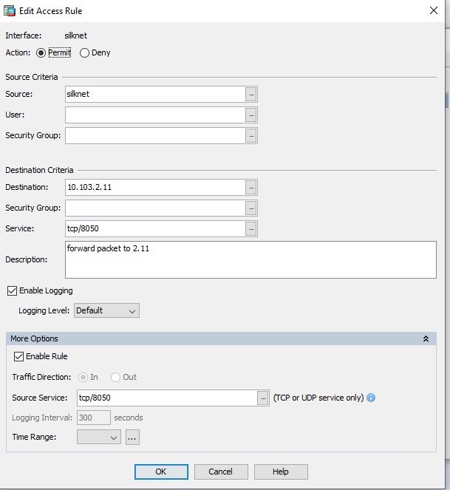Viewport: 450px width, 490px height.
Task: Click the Source Service info icon
Action: [x=371, y=398]
